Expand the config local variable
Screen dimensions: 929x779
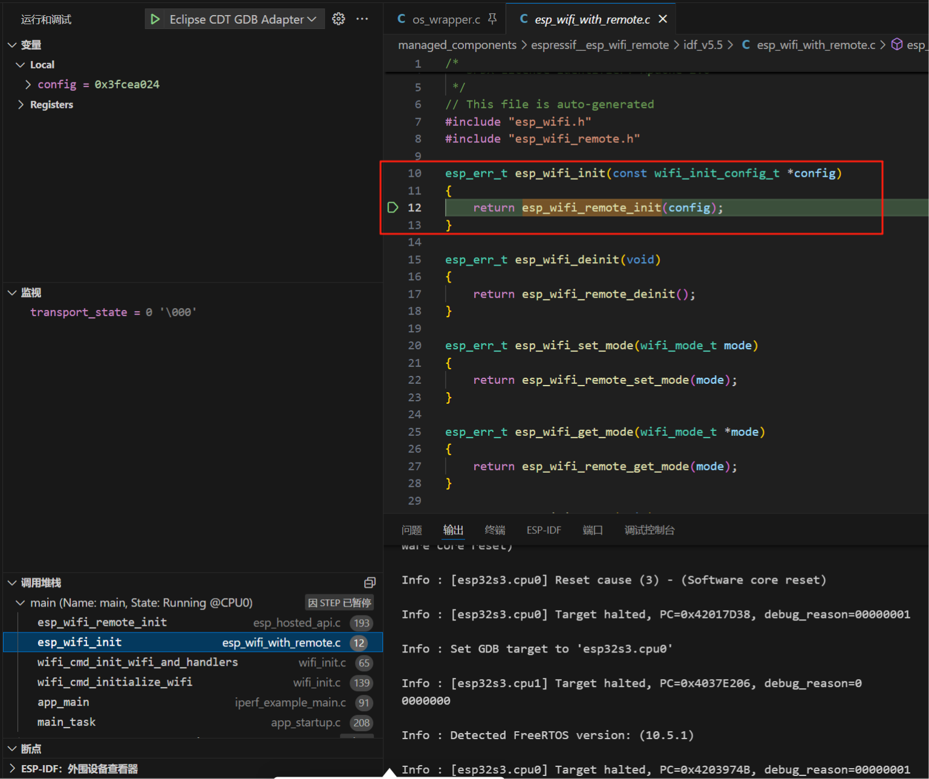point(28,85)
